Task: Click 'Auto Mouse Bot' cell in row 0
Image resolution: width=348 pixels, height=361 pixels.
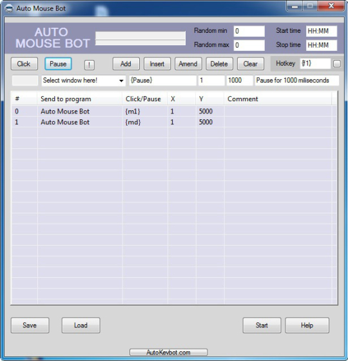Action: 65,112
